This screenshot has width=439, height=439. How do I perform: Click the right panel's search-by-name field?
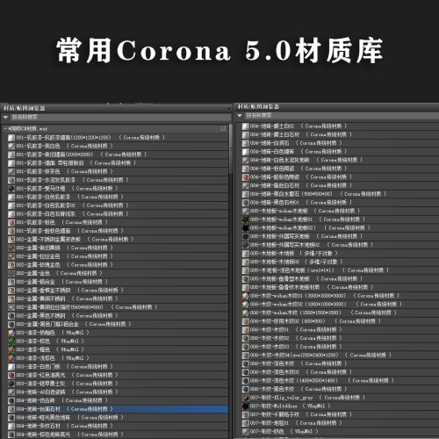[x=341, y=116]
